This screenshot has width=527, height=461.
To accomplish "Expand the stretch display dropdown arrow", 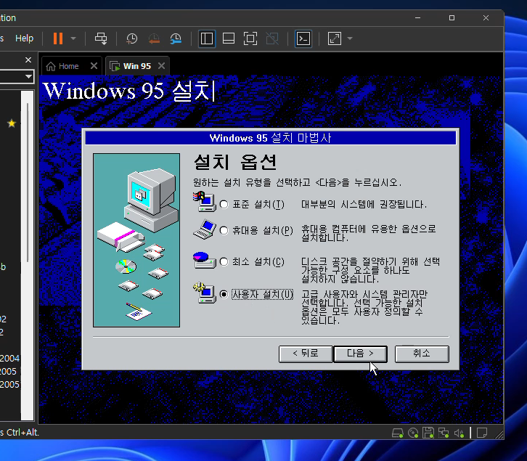I will [350, 38].
